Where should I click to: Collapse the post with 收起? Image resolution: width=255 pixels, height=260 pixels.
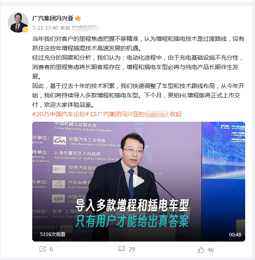175,114
